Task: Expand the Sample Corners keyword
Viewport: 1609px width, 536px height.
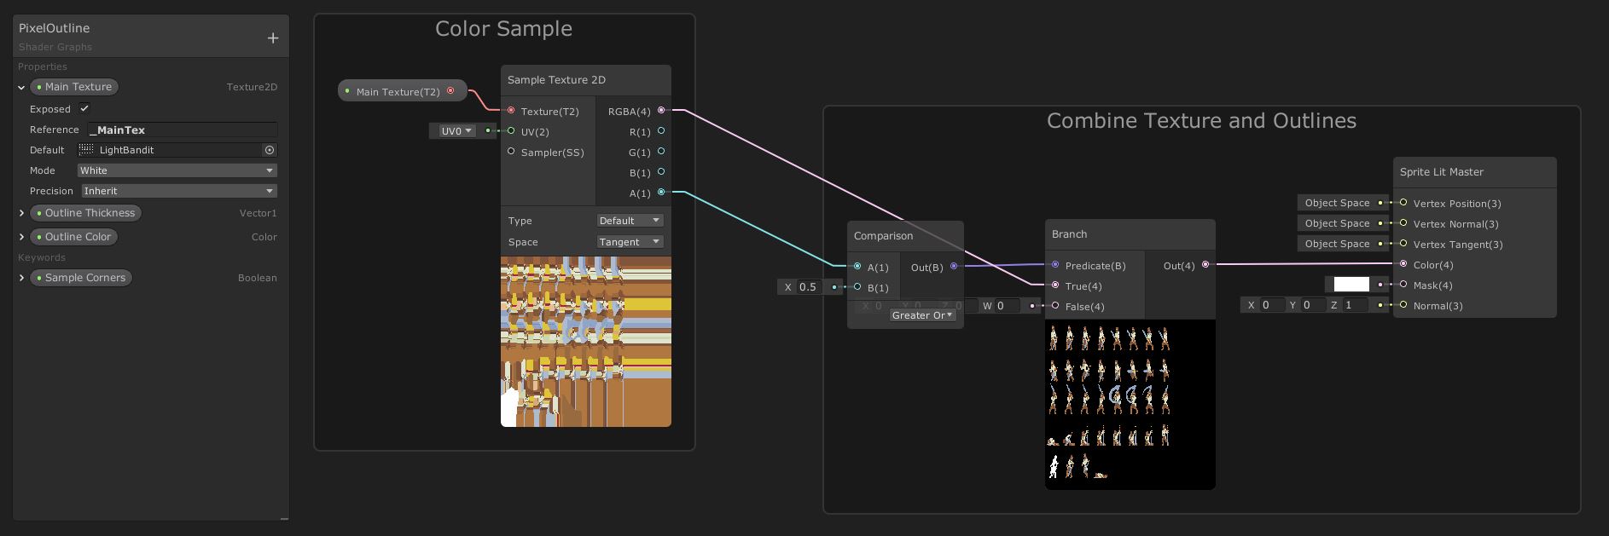Action: (21, 278)
